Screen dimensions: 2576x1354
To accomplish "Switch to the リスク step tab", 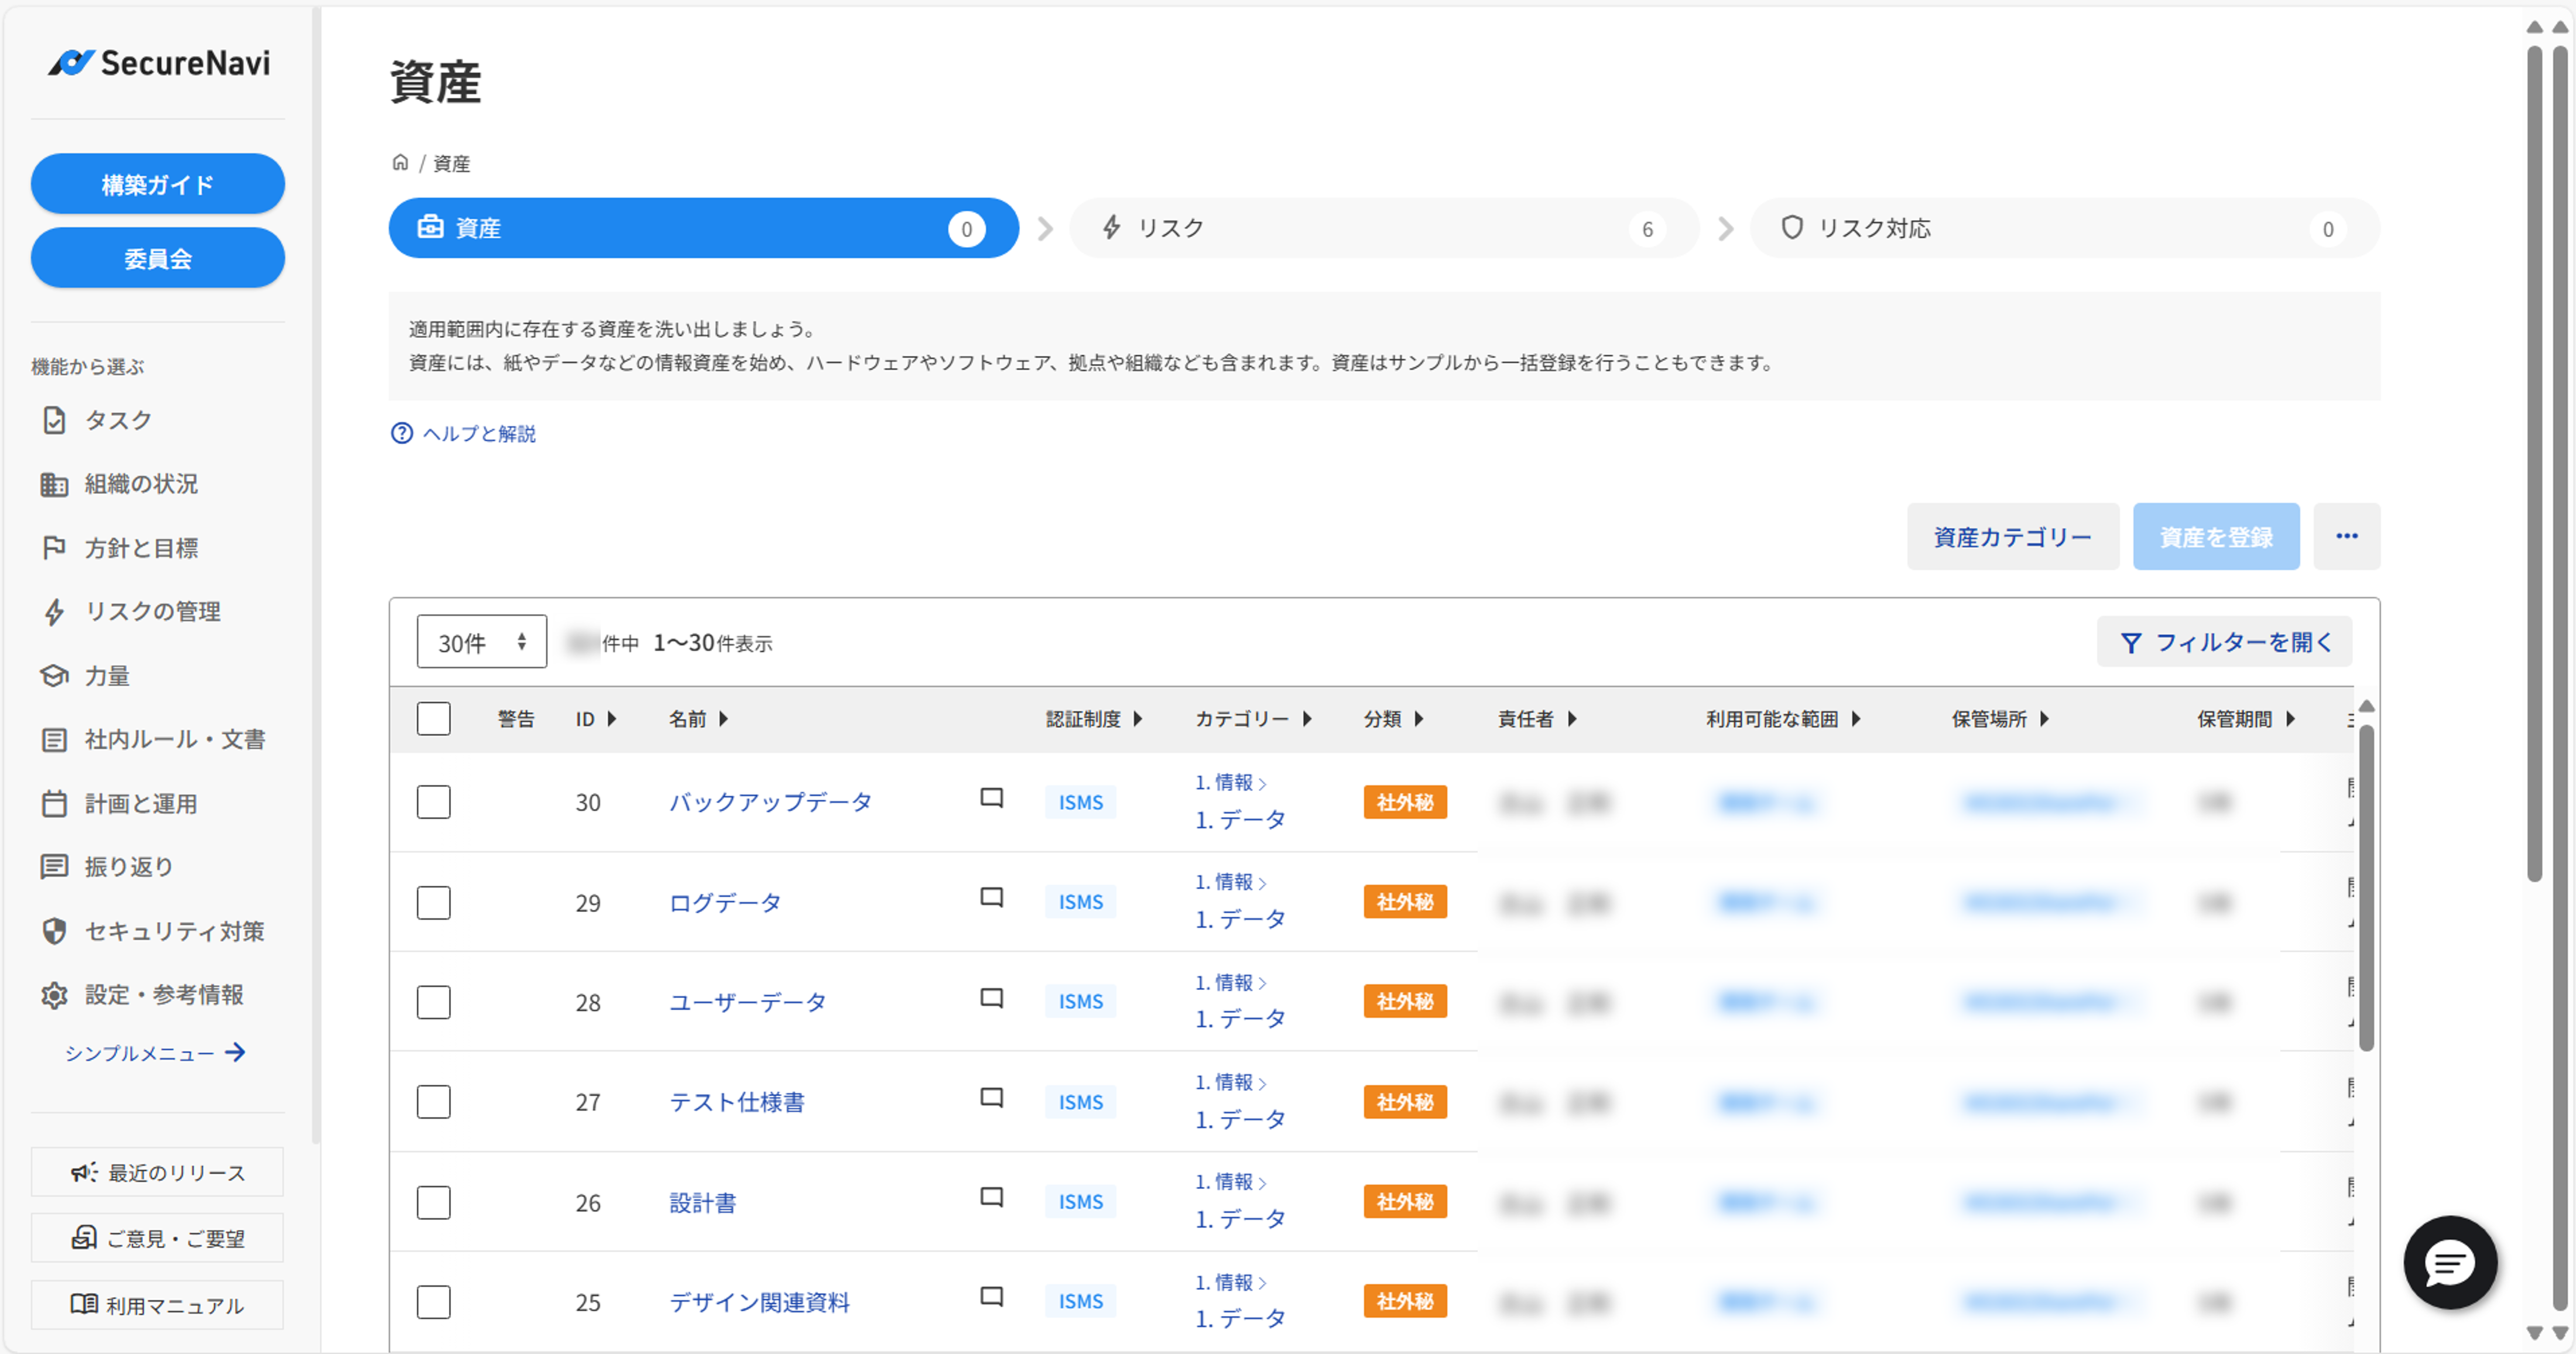I will (x=1384, y=228).
